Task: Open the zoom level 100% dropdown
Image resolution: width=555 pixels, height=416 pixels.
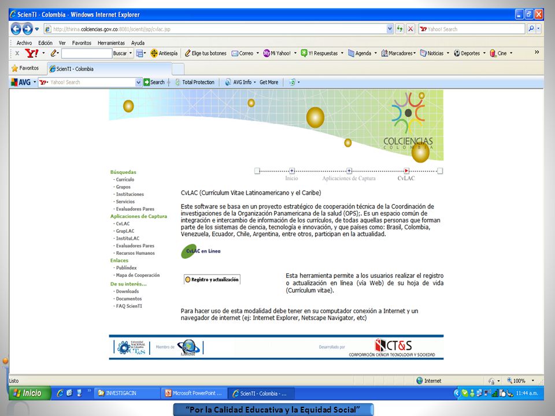Action: (533, 381)
